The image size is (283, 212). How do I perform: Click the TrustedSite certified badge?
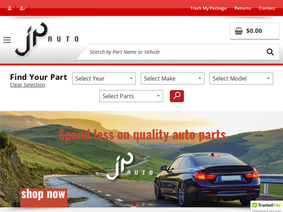tap(267, 206)
